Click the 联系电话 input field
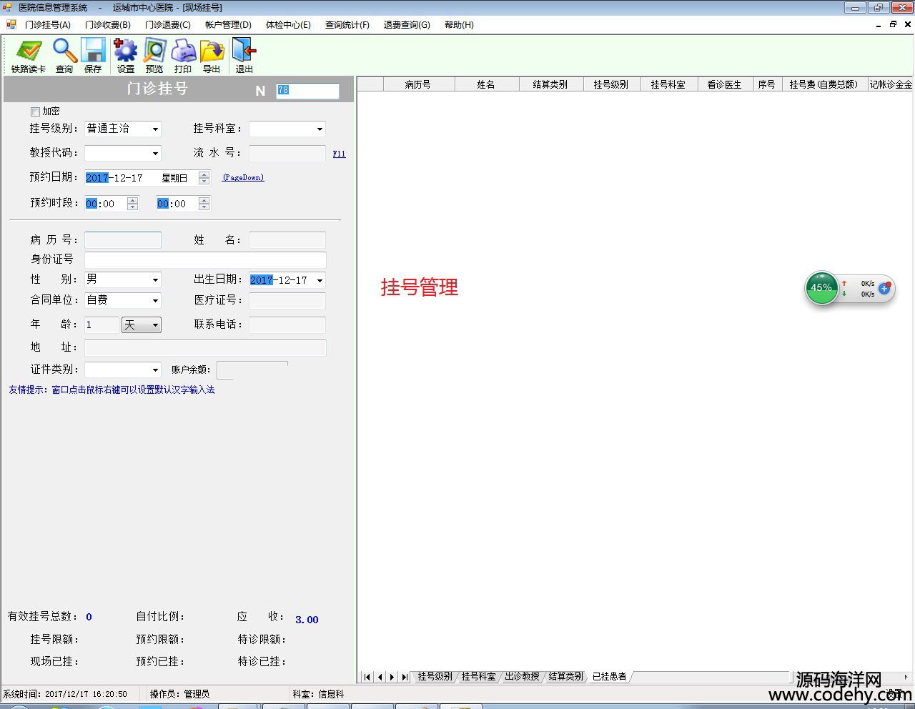 point(287,325)
